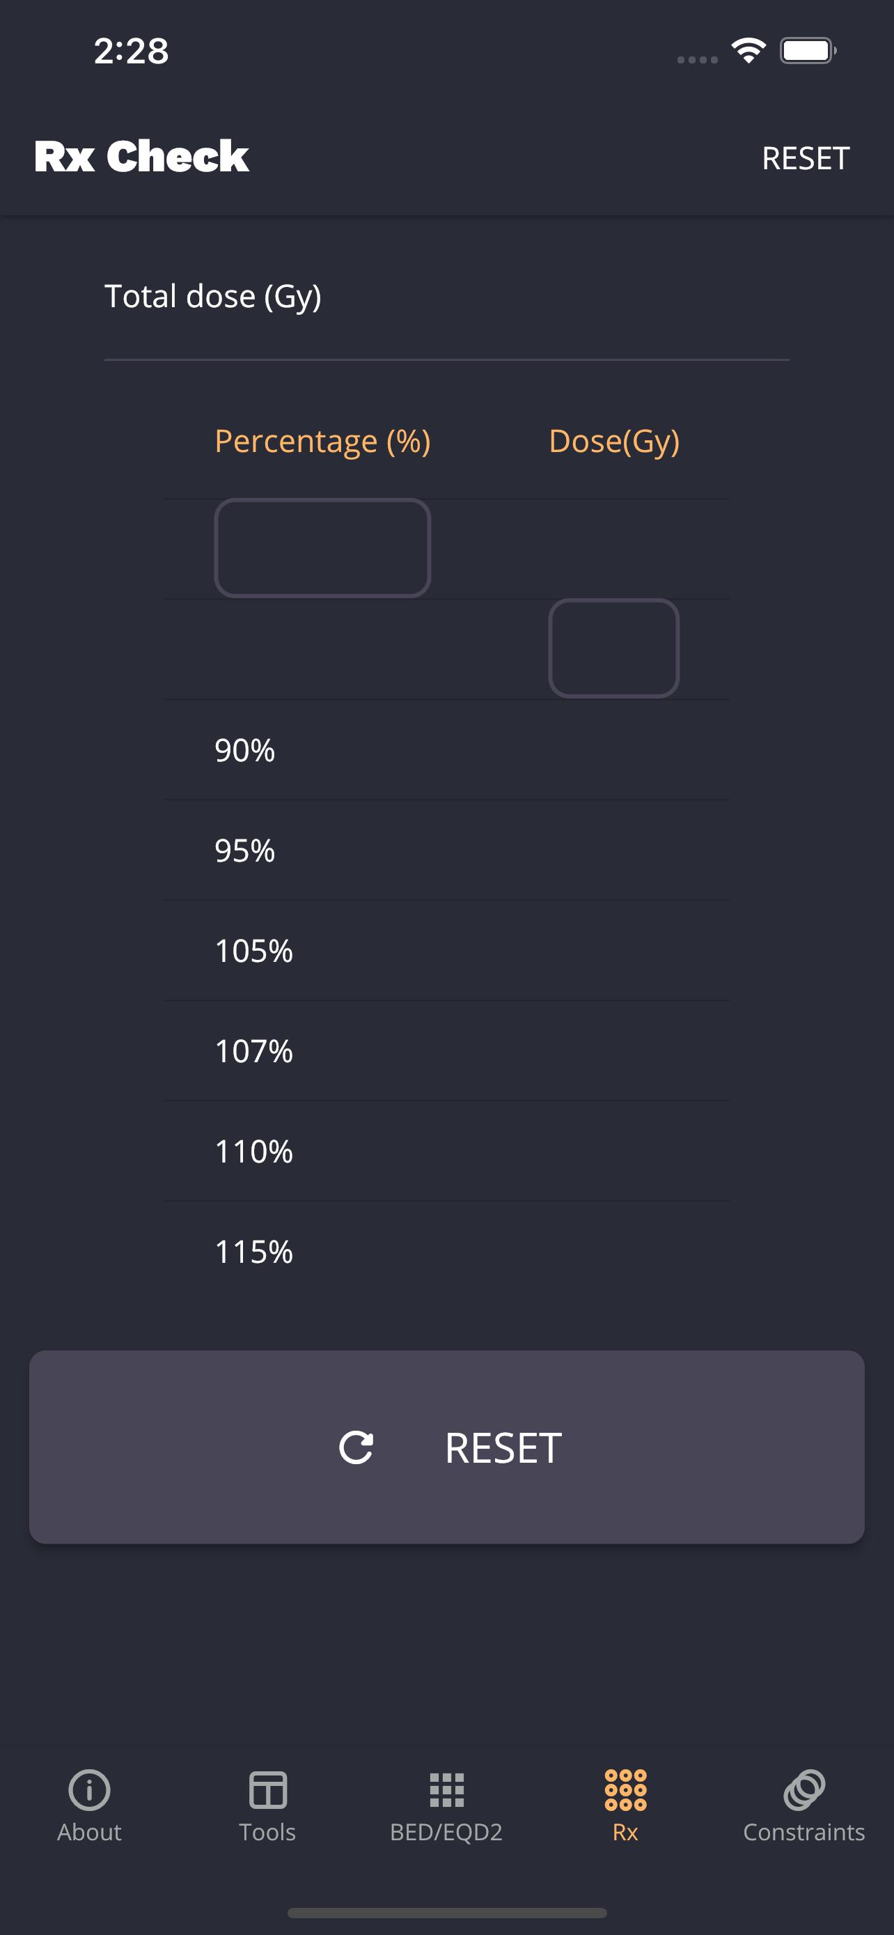Select the BED/EQD2 grid icon

tap(446, 1790)
